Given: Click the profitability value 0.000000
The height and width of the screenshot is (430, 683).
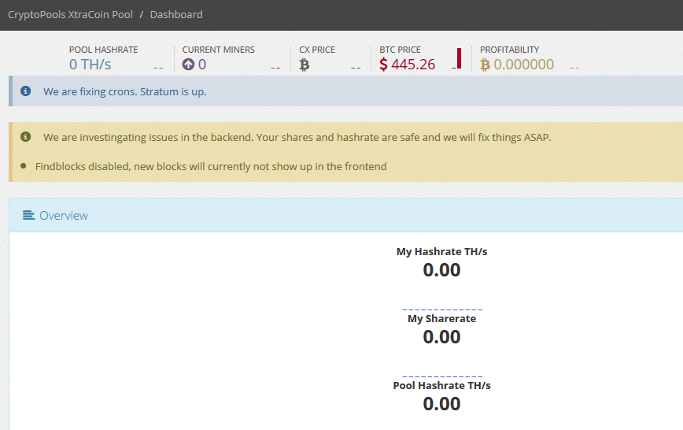Looking at the screenshot, I should (523, 65).
